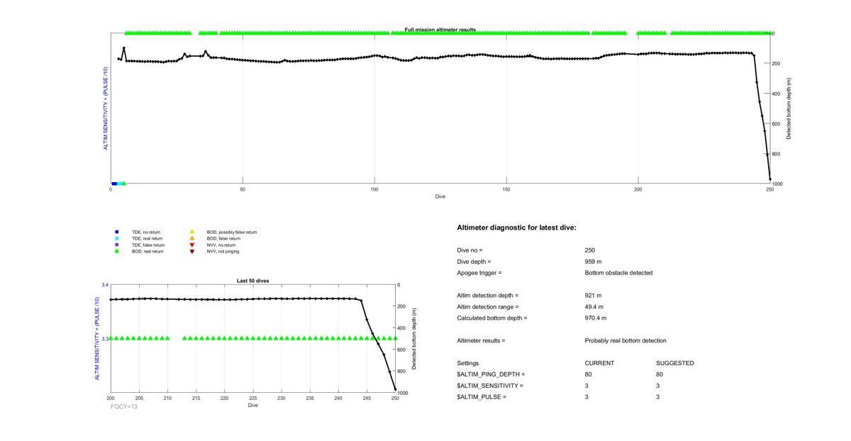
Task: Click the dive depth value '959 m'
Action: click(593, 262)
